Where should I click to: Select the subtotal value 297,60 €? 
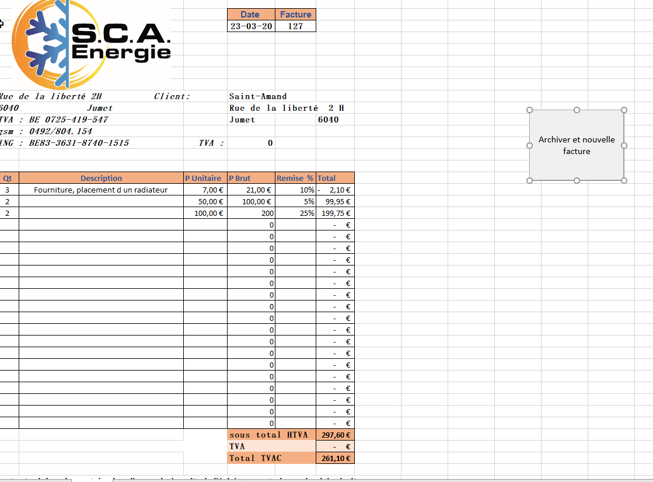(335, 435)
